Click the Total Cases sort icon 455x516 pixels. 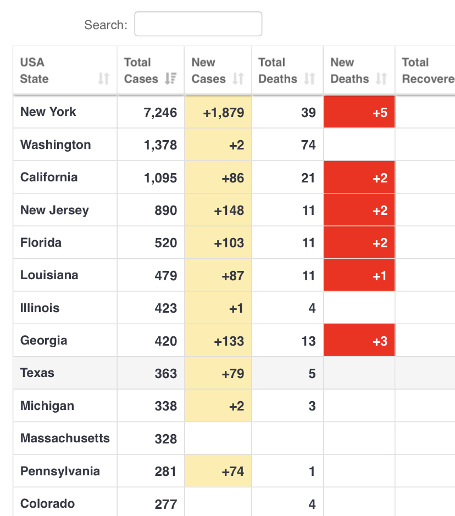[170, 79]
